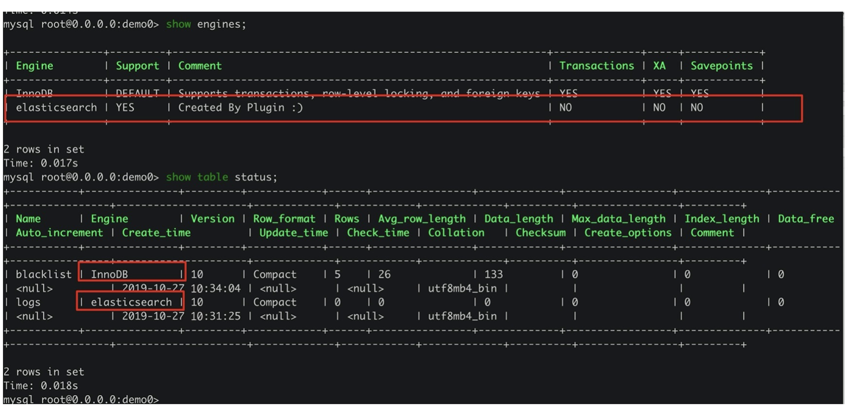The image size is (849, 409).
Task: Select "elasticsearch" in the show engines result
Action: 56,108
